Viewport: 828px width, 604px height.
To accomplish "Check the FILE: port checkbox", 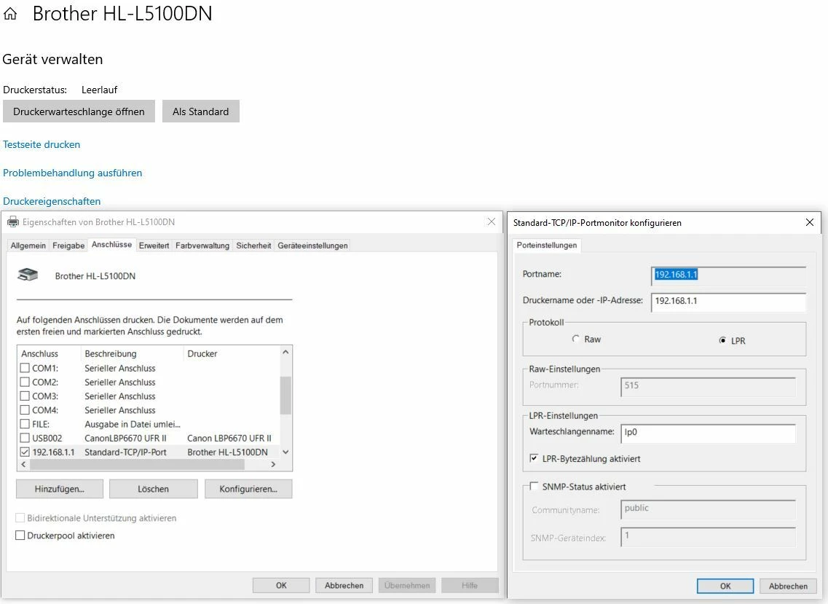I will click(25, 424).
